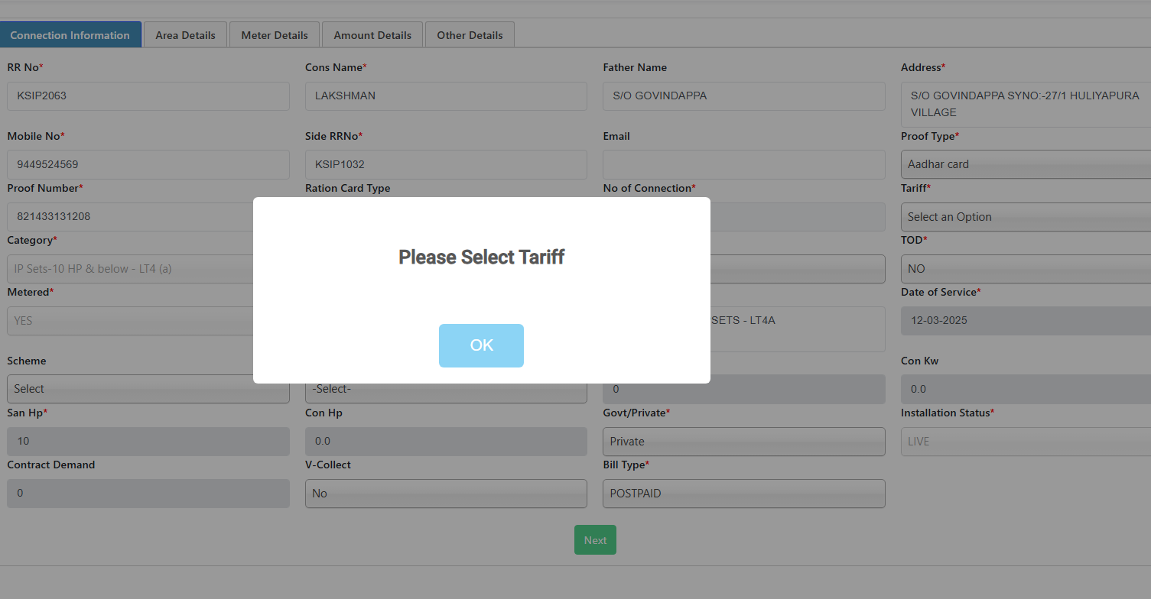Expand the TOD dropdown
Viewport: 1151px width, 599px height.
tap(1026, 269)
